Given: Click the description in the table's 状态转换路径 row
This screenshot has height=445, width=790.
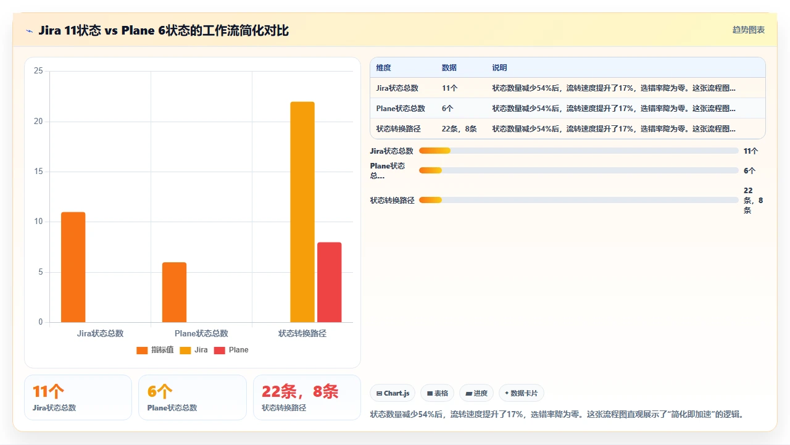Looking at the screenshot, I should coord(614,129).
